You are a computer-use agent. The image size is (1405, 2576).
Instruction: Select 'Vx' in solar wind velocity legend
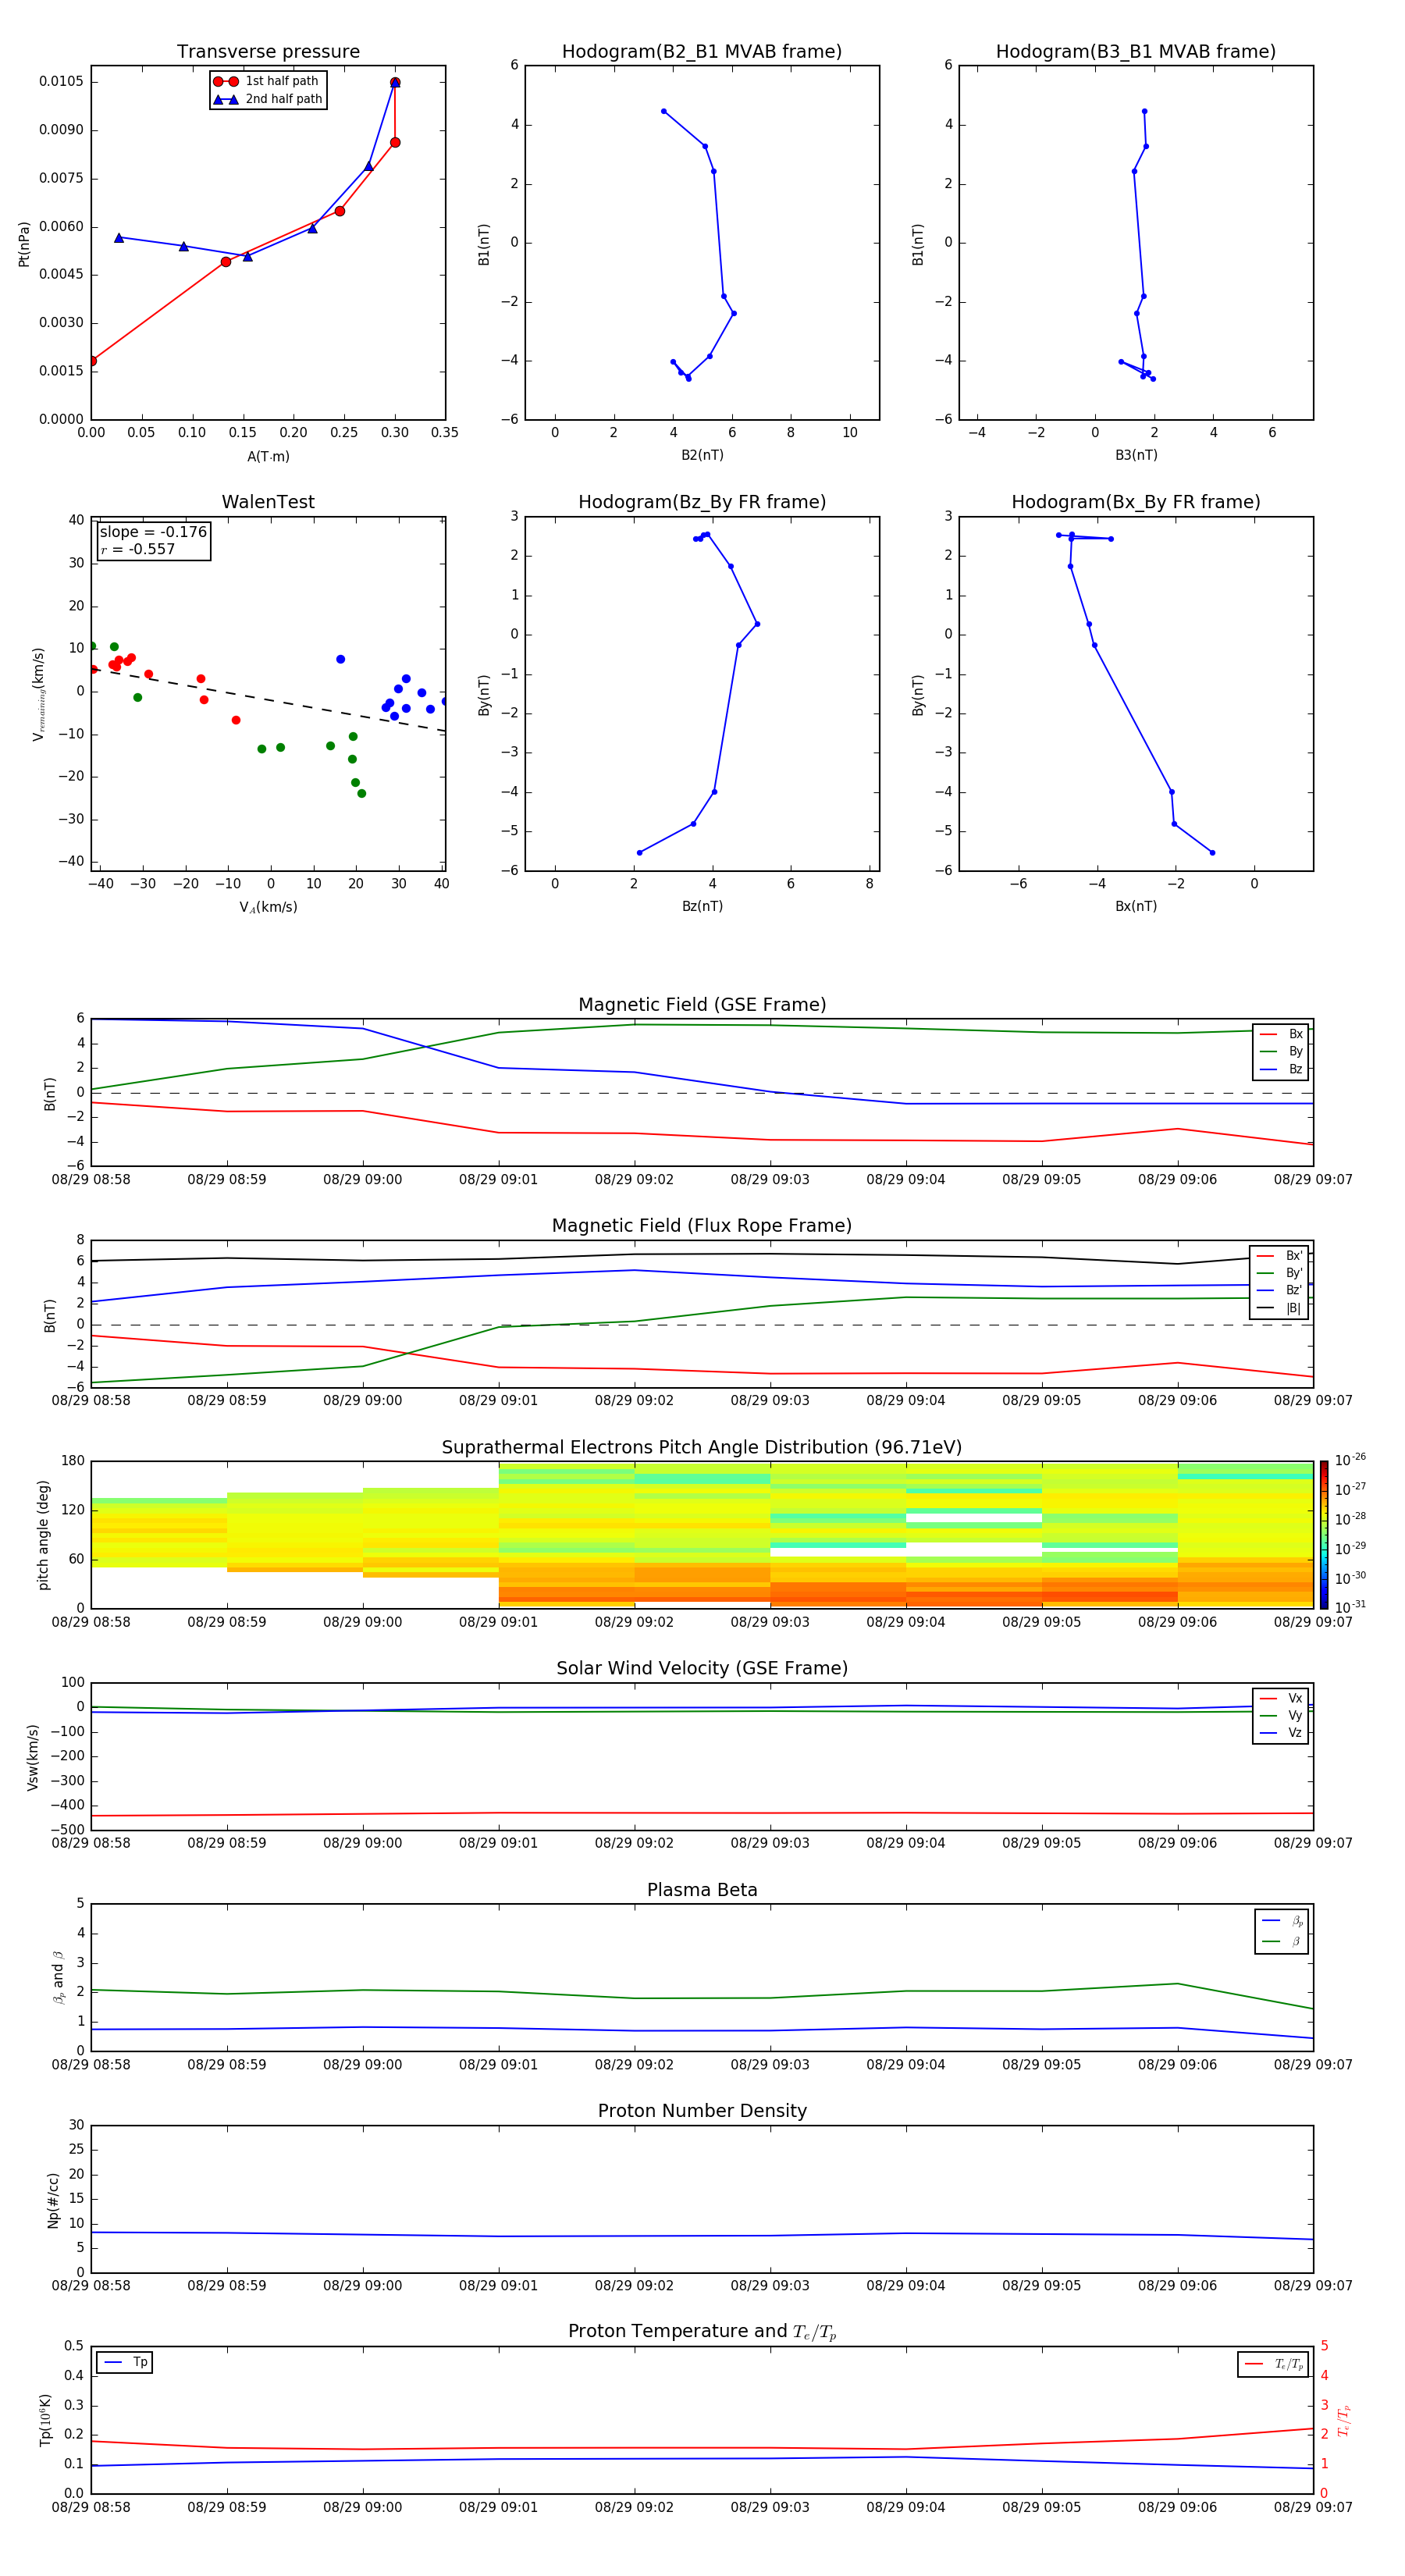[x=1281, y=1698]
